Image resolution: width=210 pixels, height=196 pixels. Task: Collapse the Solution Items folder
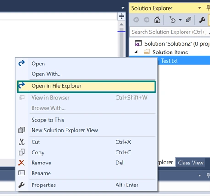(x=136, y=52)
